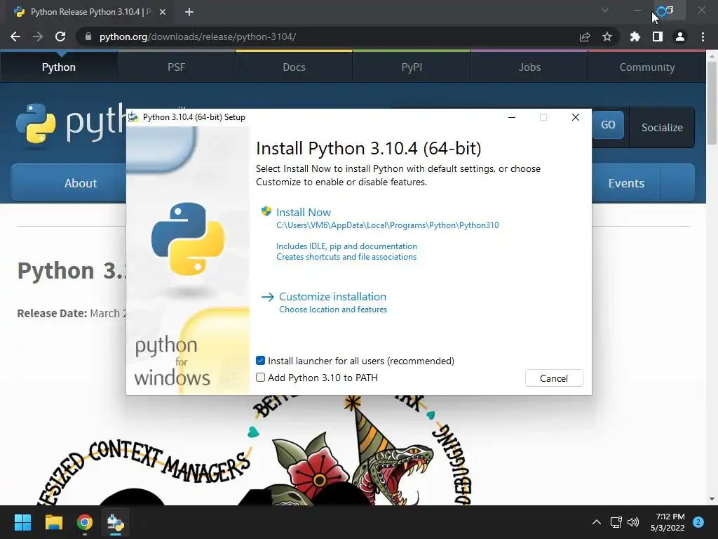Click 'Release Date:' label on page
This screenshot has height=539, width=718.
point(52,313)
